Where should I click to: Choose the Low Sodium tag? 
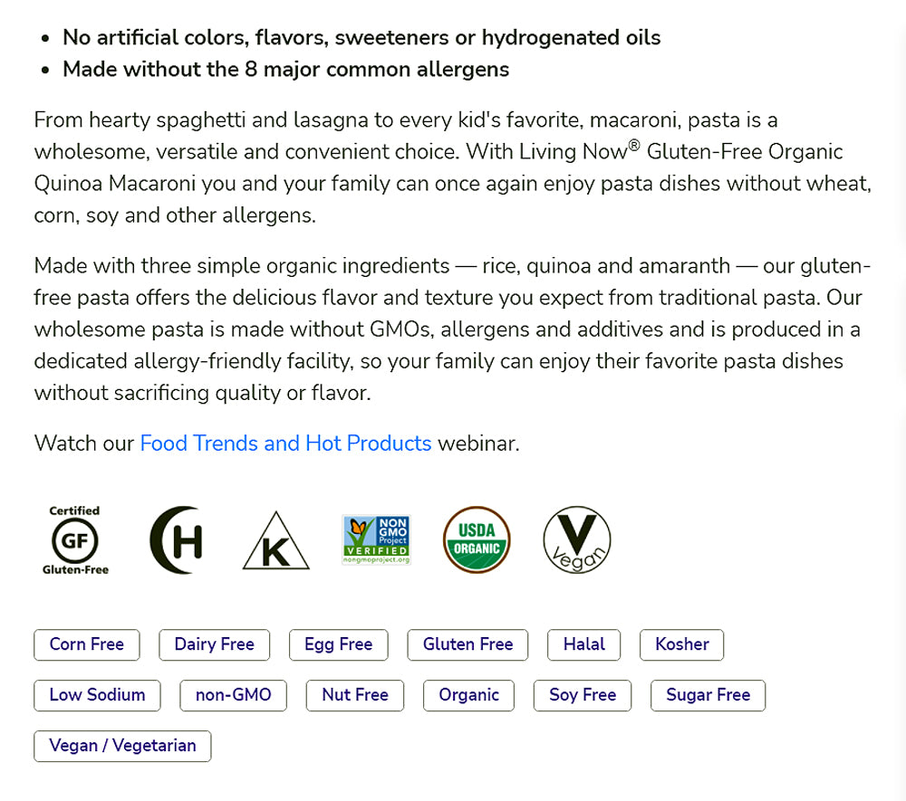click(x=97, y=695)
